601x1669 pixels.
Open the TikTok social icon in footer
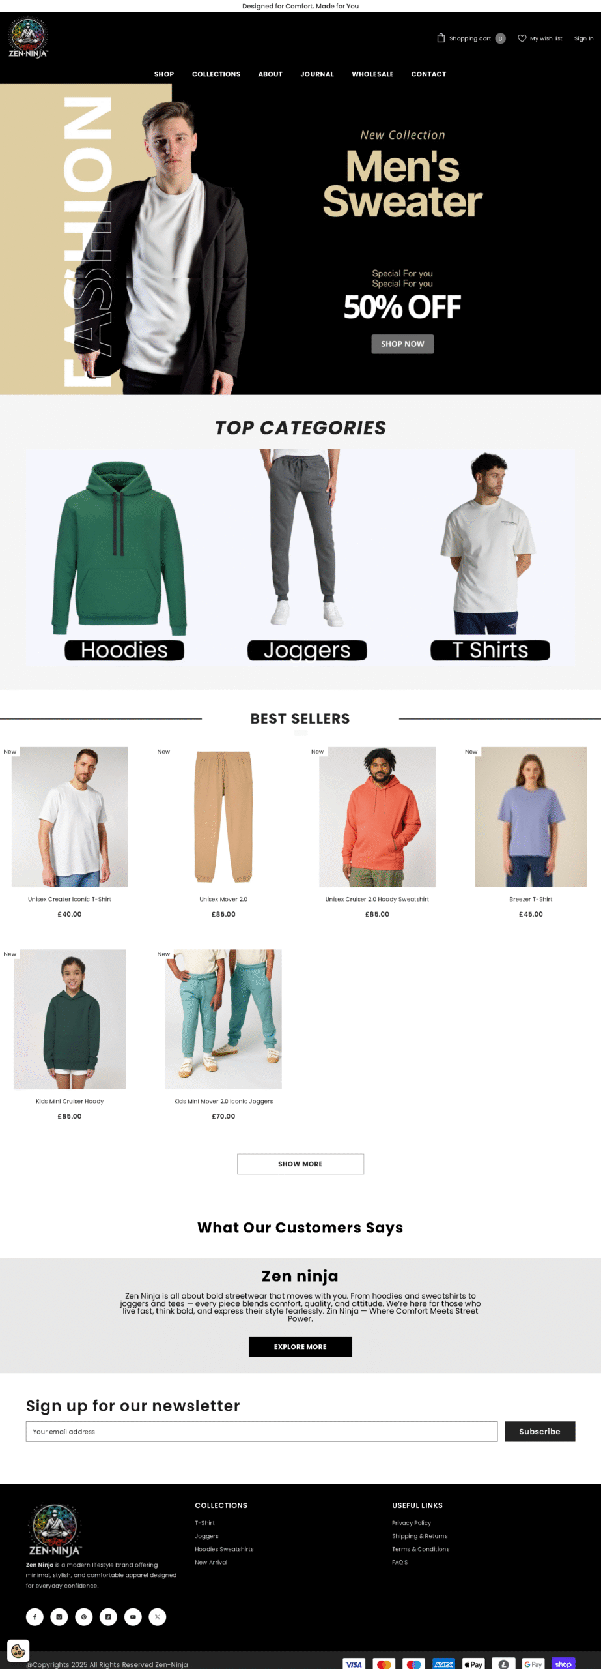(x=108, y=1617)
